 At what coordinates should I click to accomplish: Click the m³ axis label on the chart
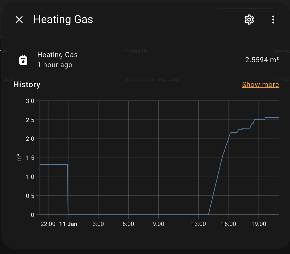tap(19, 157)
